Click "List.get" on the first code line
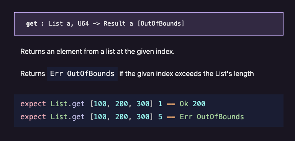This screenshot has height=141, width=295. [67, 104]
